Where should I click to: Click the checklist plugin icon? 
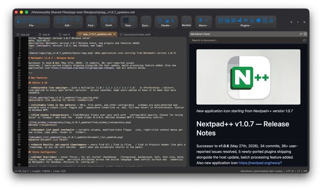pos(227,20)
